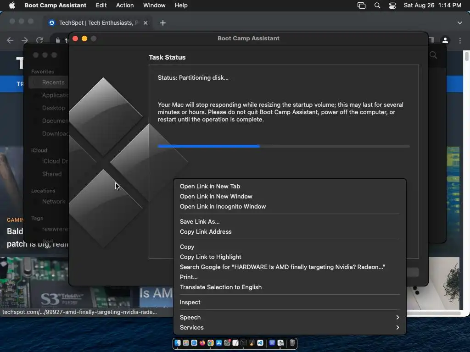Screen dimensions: 470x352
Task: Click the Chrome page vertical scrollbar
Action: [x=466, y=57]
